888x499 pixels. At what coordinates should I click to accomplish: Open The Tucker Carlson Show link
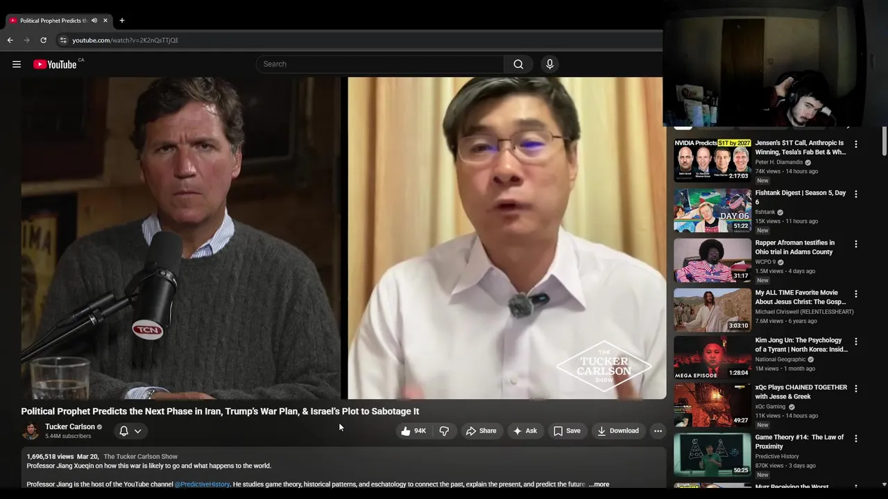point(141,457)
